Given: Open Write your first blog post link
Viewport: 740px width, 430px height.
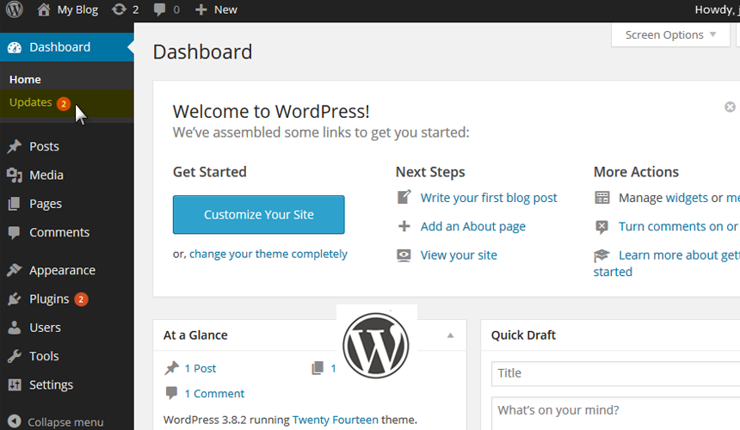Looking at the screenshot, I should pos(489,198).
